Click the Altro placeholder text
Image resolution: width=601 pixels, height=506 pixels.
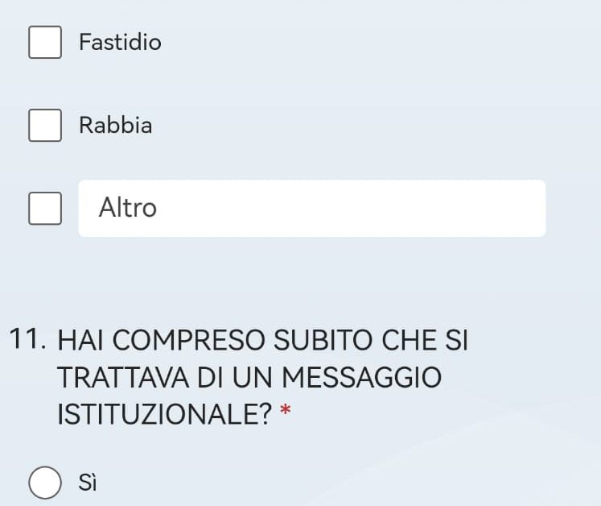point(128,208)
